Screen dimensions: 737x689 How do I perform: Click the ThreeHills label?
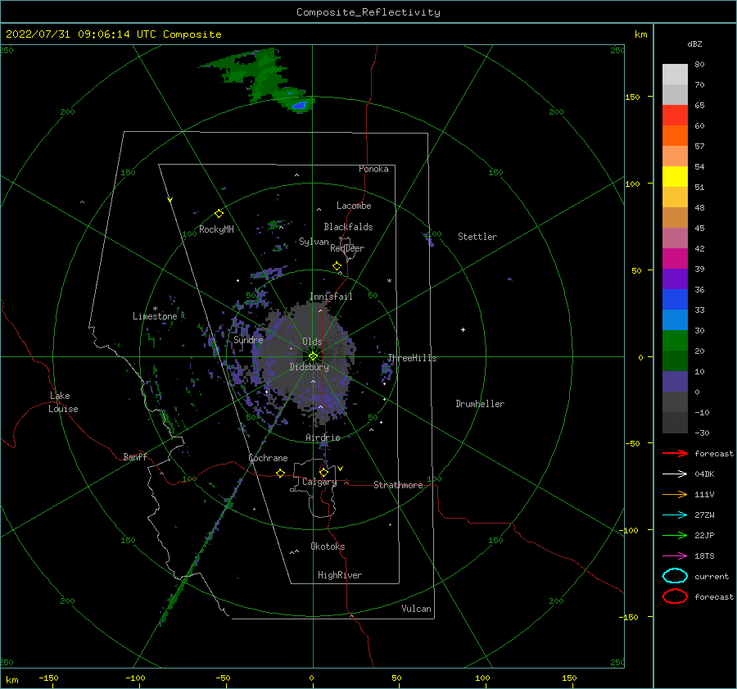[412, 358]
